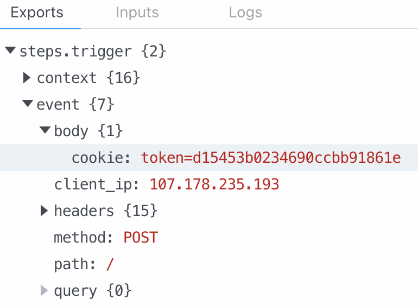The height and width of the screenshot is (305, 418).
Task: Select the cookie token value
Action: pos(271,157)
